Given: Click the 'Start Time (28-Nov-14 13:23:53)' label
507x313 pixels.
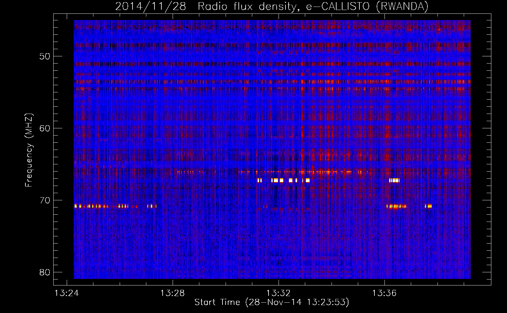Looking at the screenshot, I should [x=272, y=302].
